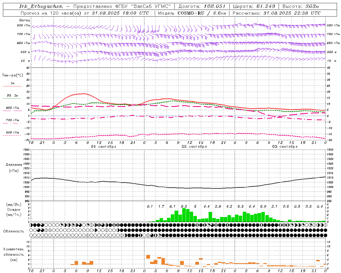Select forecast start '31.08.2025 18:00 UTC'

(120, 13)
